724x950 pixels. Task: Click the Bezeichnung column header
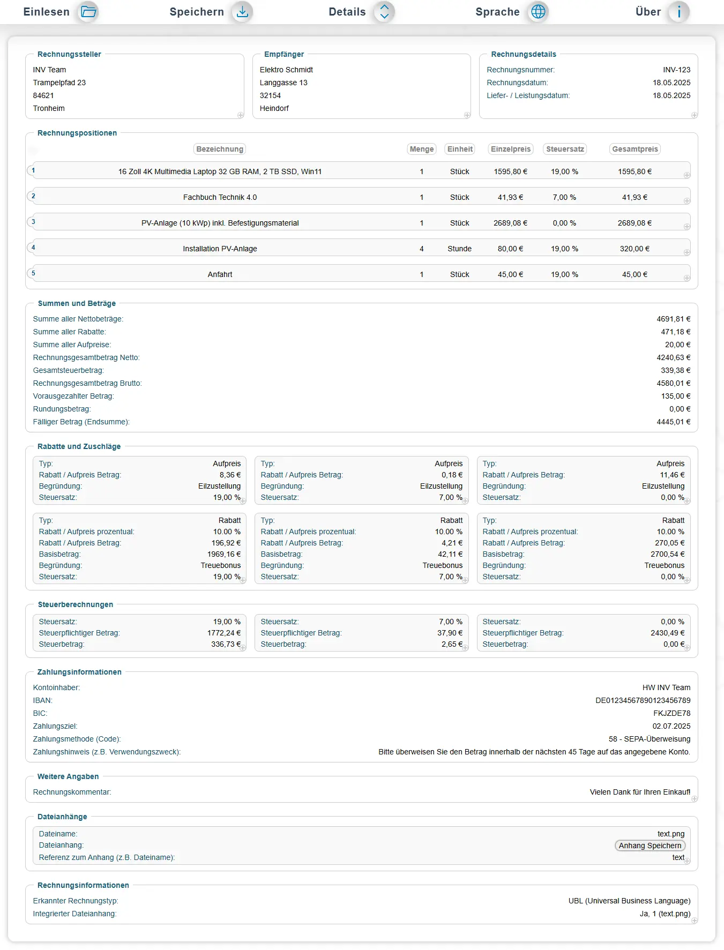[220, 149]
